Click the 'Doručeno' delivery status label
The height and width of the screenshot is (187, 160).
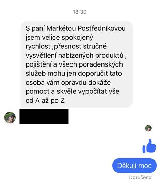140,177
